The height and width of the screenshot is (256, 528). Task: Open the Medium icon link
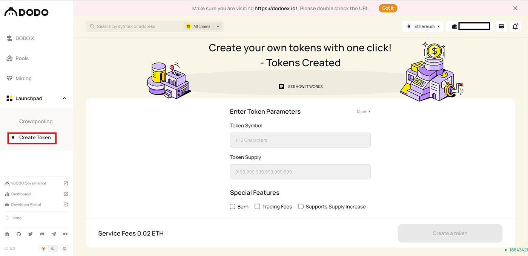[x=65, y=234]
